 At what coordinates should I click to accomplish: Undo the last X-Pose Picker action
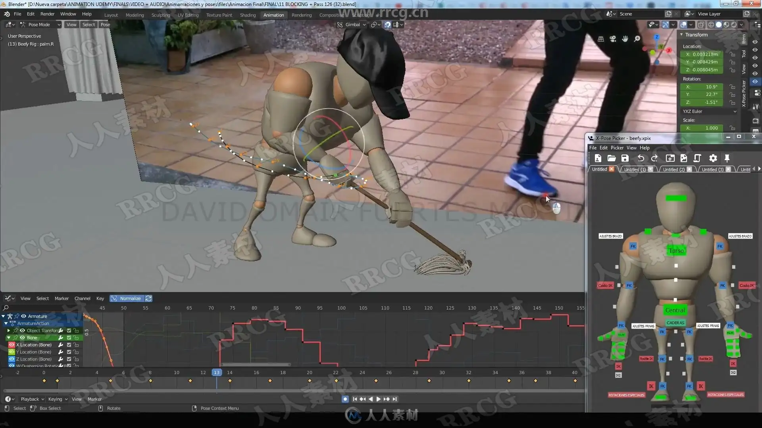click(x=641, y=159)
